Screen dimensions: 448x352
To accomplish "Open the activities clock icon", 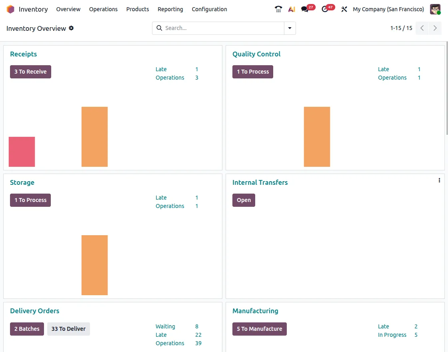I will [325, 9].
